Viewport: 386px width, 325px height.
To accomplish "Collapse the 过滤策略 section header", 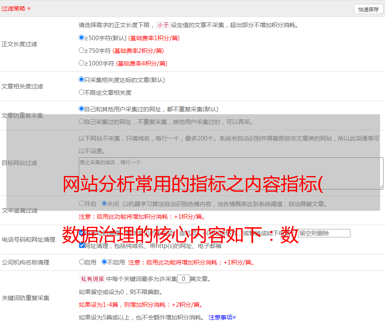I will (x=16, y=8).
